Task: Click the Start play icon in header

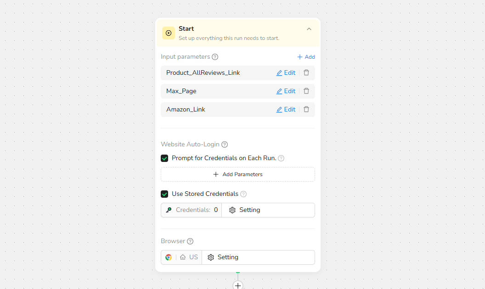Action: coord(169,33)
